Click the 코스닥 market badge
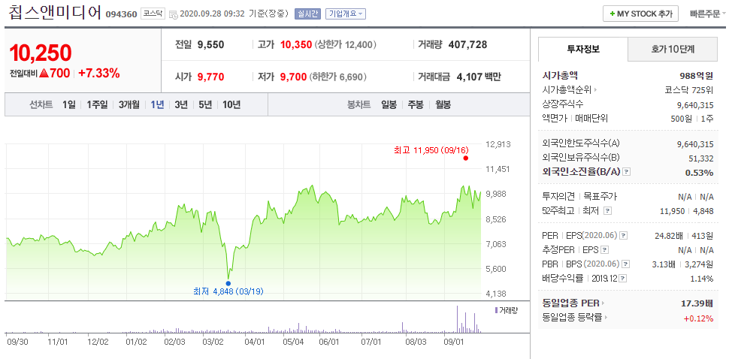The height and width of the screenshot is (359, 732). 153,14
